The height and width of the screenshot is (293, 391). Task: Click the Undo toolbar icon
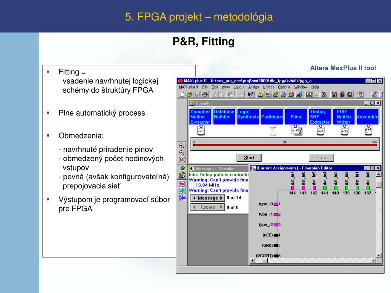[x=241, y=95]
